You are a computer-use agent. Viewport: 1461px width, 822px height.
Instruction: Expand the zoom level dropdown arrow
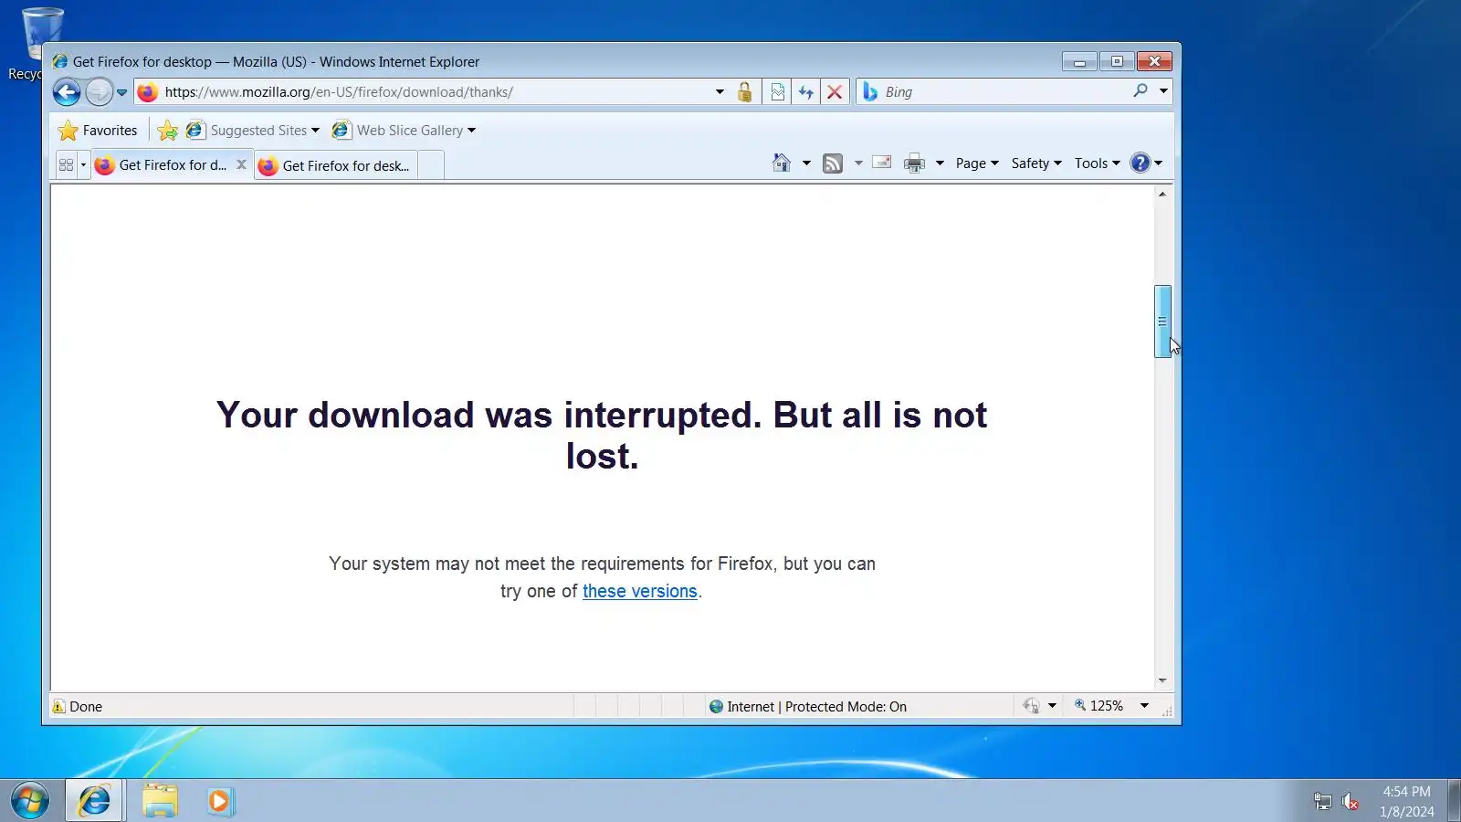1144,706
